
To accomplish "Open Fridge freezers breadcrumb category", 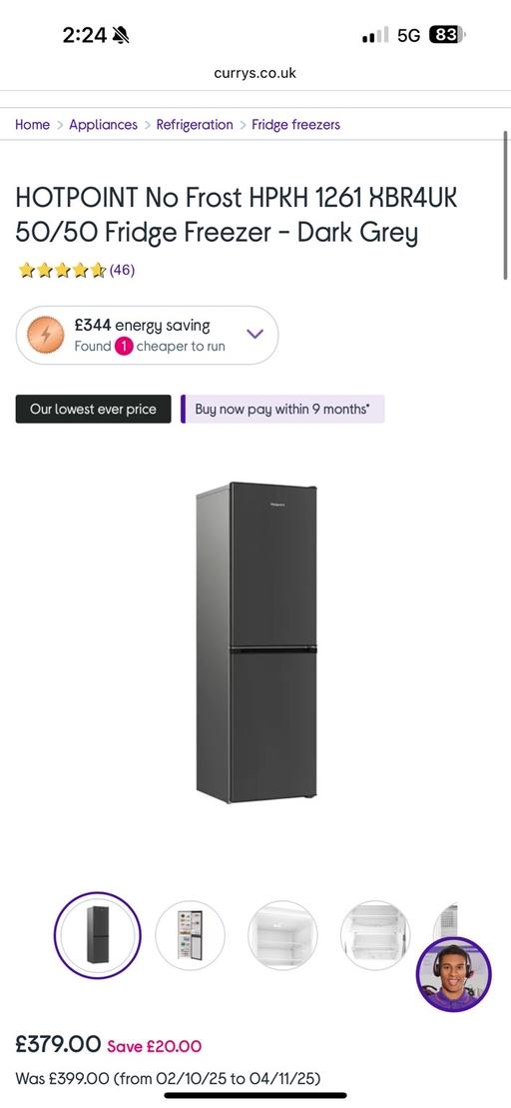I will click(x=295, y=124).
